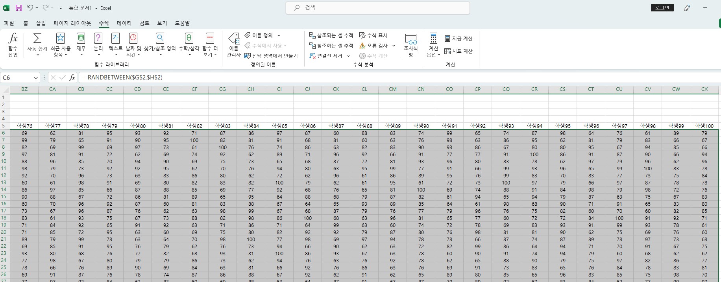Click the formula bar containing RANDBETWEEN
721x282 pixels.
[x=399, y=78]
